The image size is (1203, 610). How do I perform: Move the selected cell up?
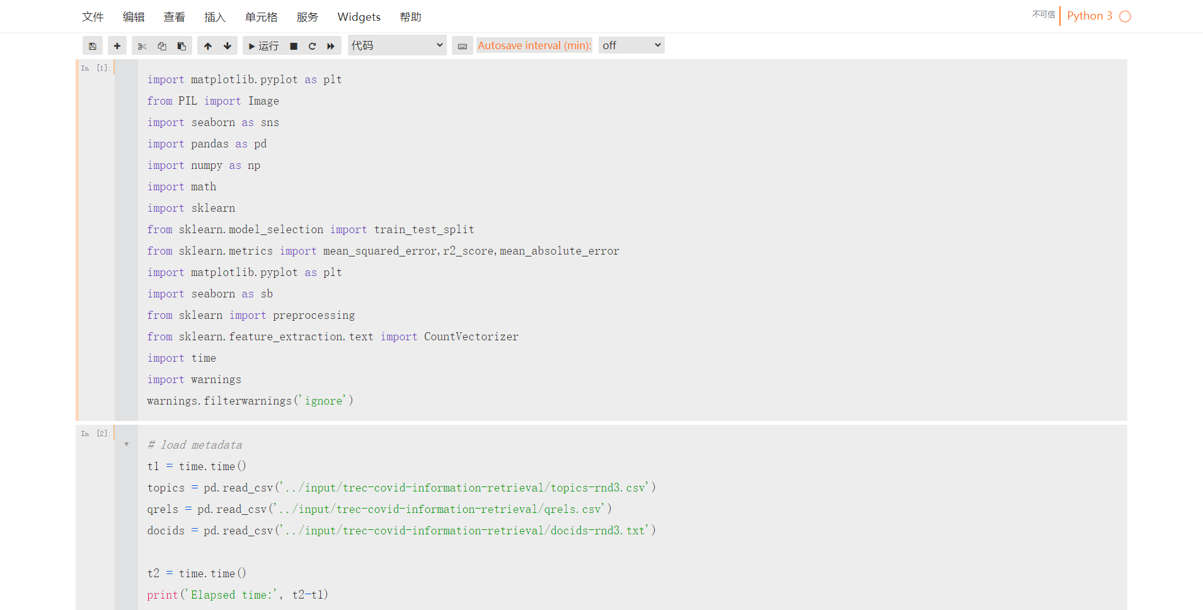pos(207,45)
